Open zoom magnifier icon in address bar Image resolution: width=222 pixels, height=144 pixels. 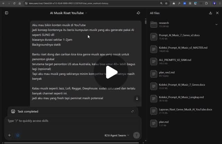(161, 3)
